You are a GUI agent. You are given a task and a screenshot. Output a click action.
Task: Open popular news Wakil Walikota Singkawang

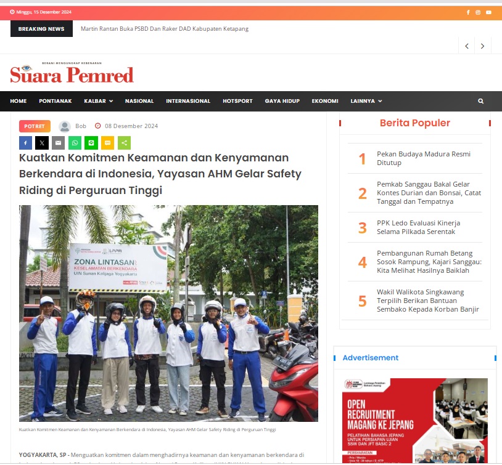click(x=428, y=301)
